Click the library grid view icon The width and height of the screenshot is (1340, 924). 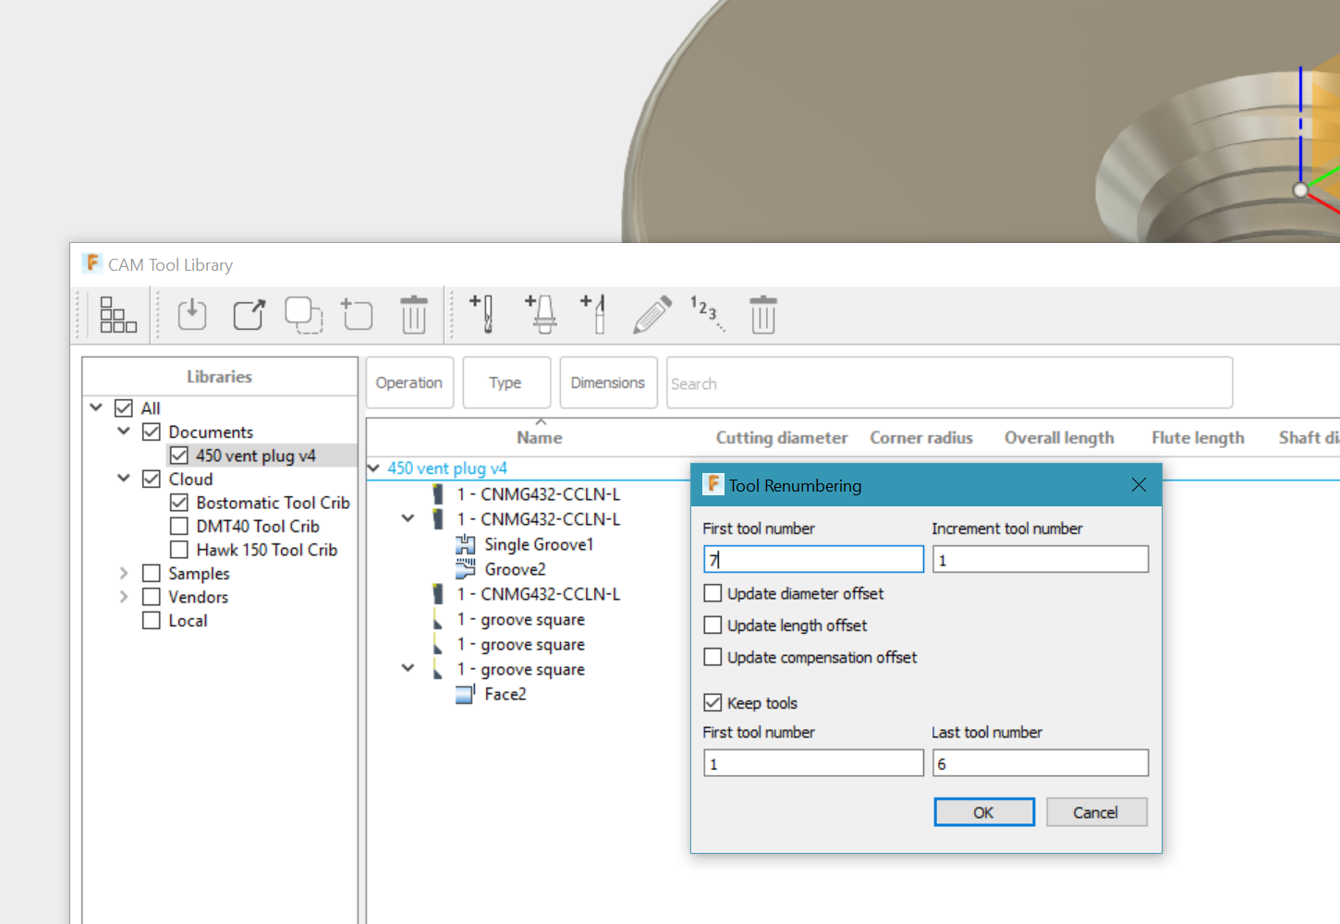(x=118, y=315)
